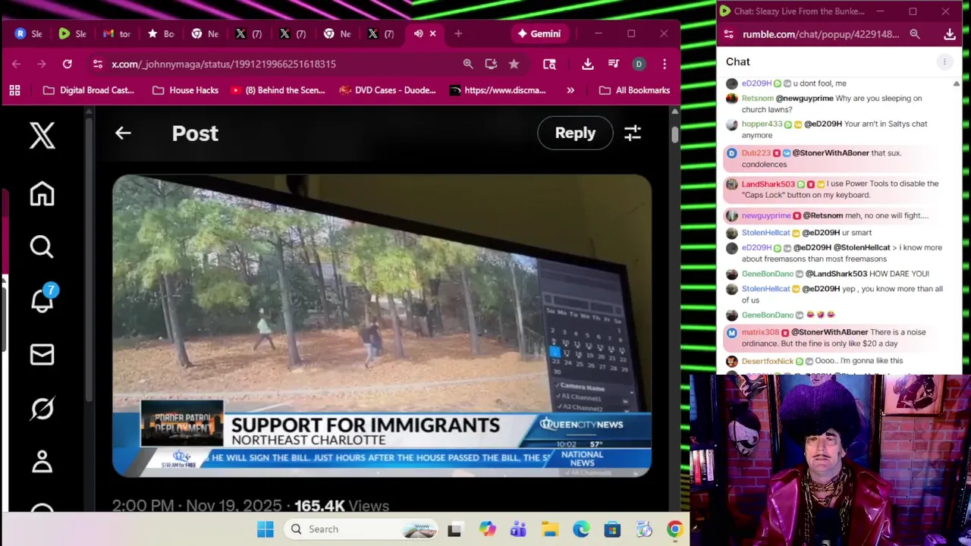
Task: Open chat popup page menu icon
Action: coord(728,34)
